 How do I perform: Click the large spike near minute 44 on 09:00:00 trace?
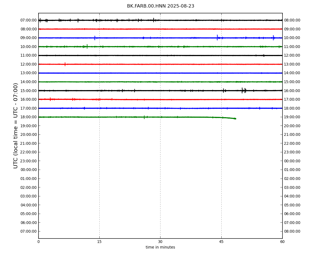click(x=217, y=37)
